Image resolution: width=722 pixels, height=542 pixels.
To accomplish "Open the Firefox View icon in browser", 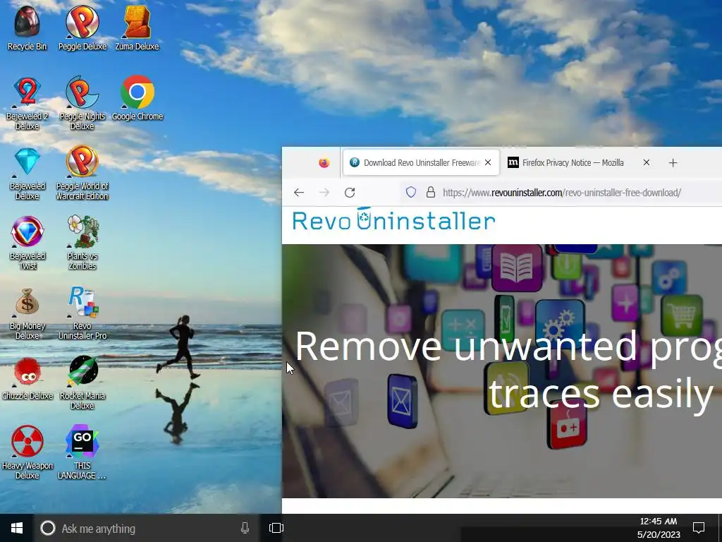I will click(x=324, y=163).
